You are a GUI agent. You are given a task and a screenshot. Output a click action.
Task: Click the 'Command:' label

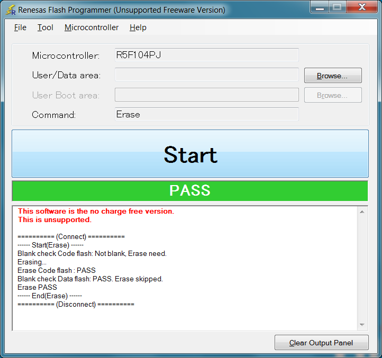54,115
